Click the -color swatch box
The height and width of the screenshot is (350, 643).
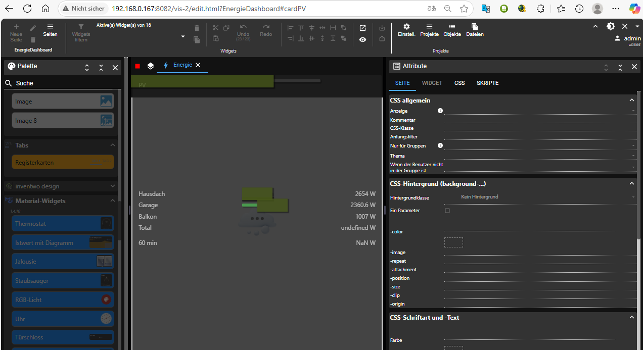(453, 242)
